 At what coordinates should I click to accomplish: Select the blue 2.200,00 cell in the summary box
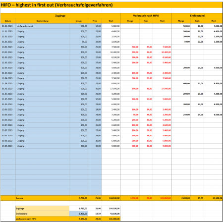[x=79, y=214]
